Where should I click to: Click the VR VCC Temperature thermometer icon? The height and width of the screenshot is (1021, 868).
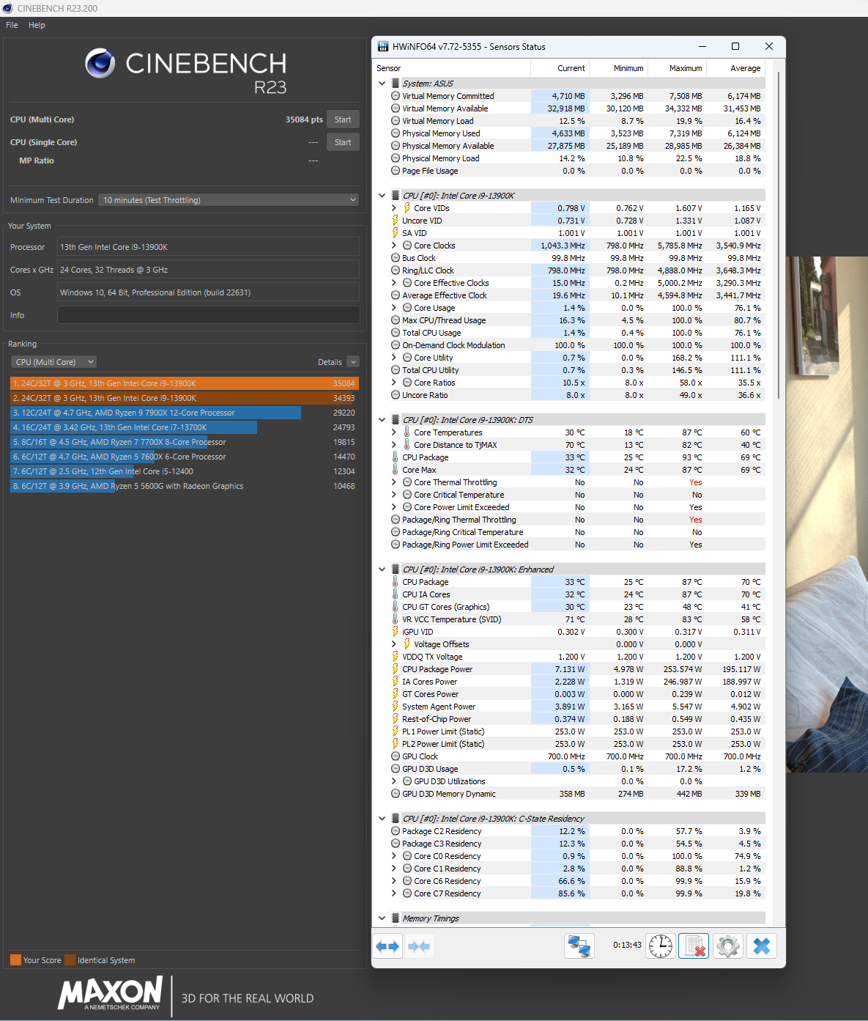(396, 619)
